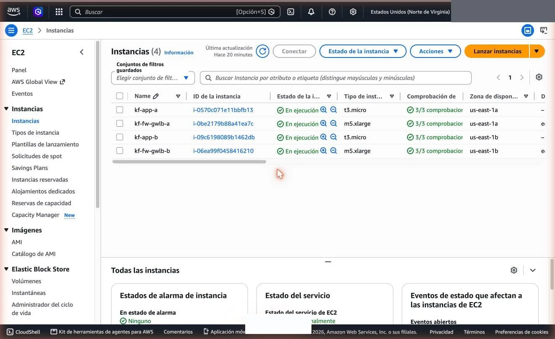Image resolution: width=555 pixels, height=339 pixels.
Task: Click the Lanzar instancias button
Action: pyautogui.click(x=497, y=51)
